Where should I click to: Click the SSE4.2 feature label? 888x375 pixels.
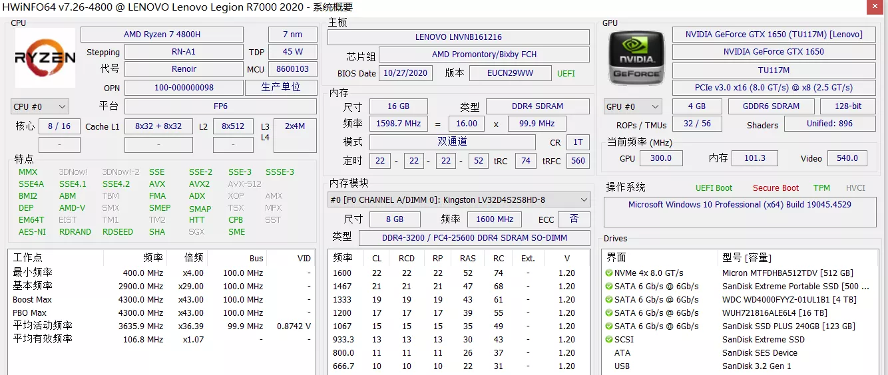click(116, 184)
